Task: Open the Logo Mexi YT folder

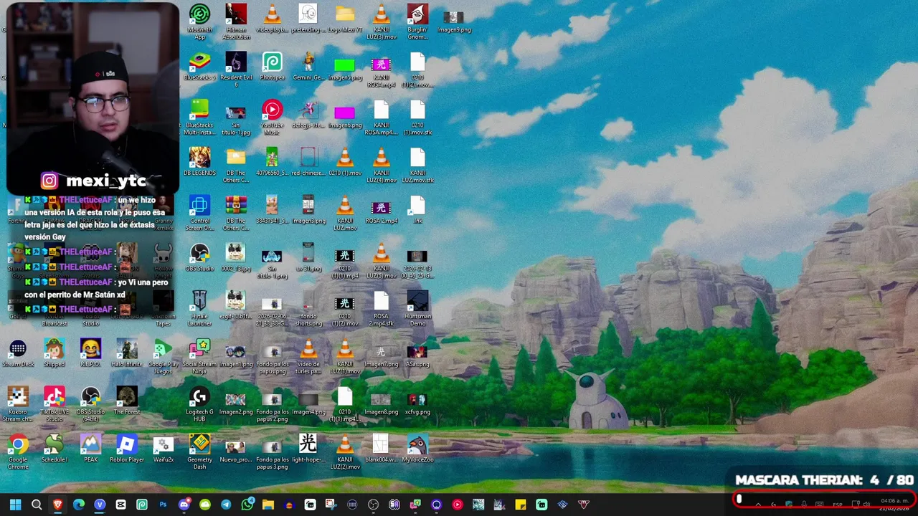Action: 345,18
